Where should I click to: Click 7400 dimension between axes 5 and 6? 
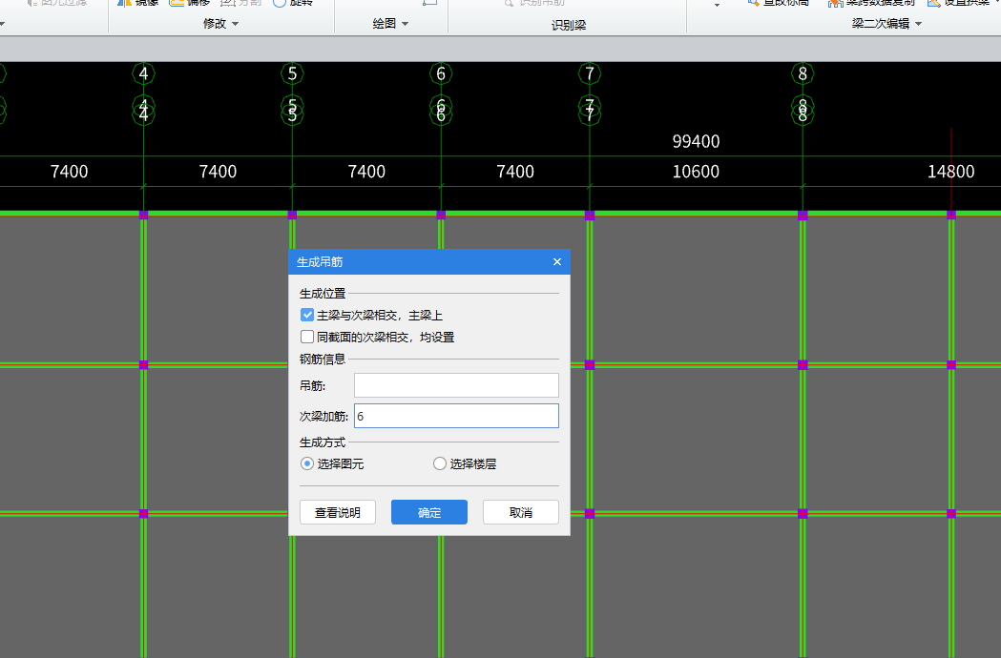click(366, 171)
